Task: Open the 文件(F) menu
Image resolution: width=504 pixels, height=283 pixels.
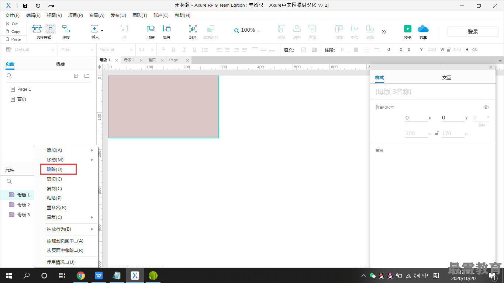Action: [13, 15]
